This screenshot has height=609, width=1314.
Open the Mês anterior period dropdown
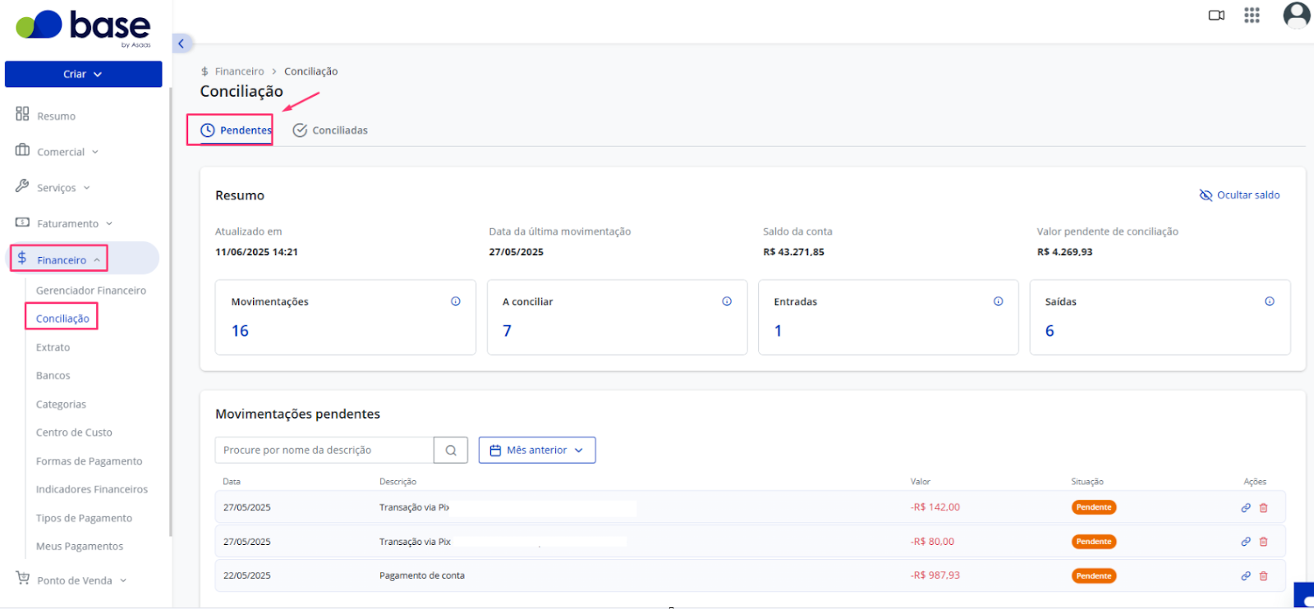pos(537,450)
